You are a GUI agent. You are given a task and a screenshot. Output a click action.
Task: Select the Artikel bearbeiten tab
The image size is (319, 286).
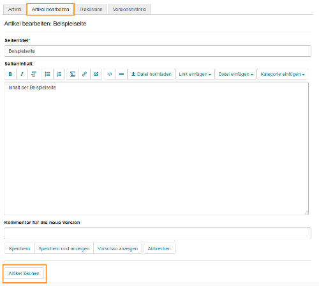50,10
